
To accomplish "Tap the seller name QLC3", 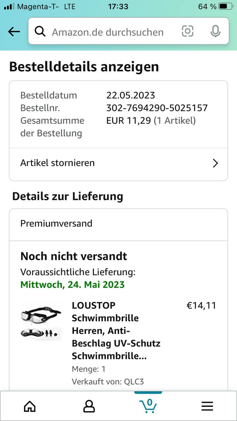I will [x=134, y=382].
